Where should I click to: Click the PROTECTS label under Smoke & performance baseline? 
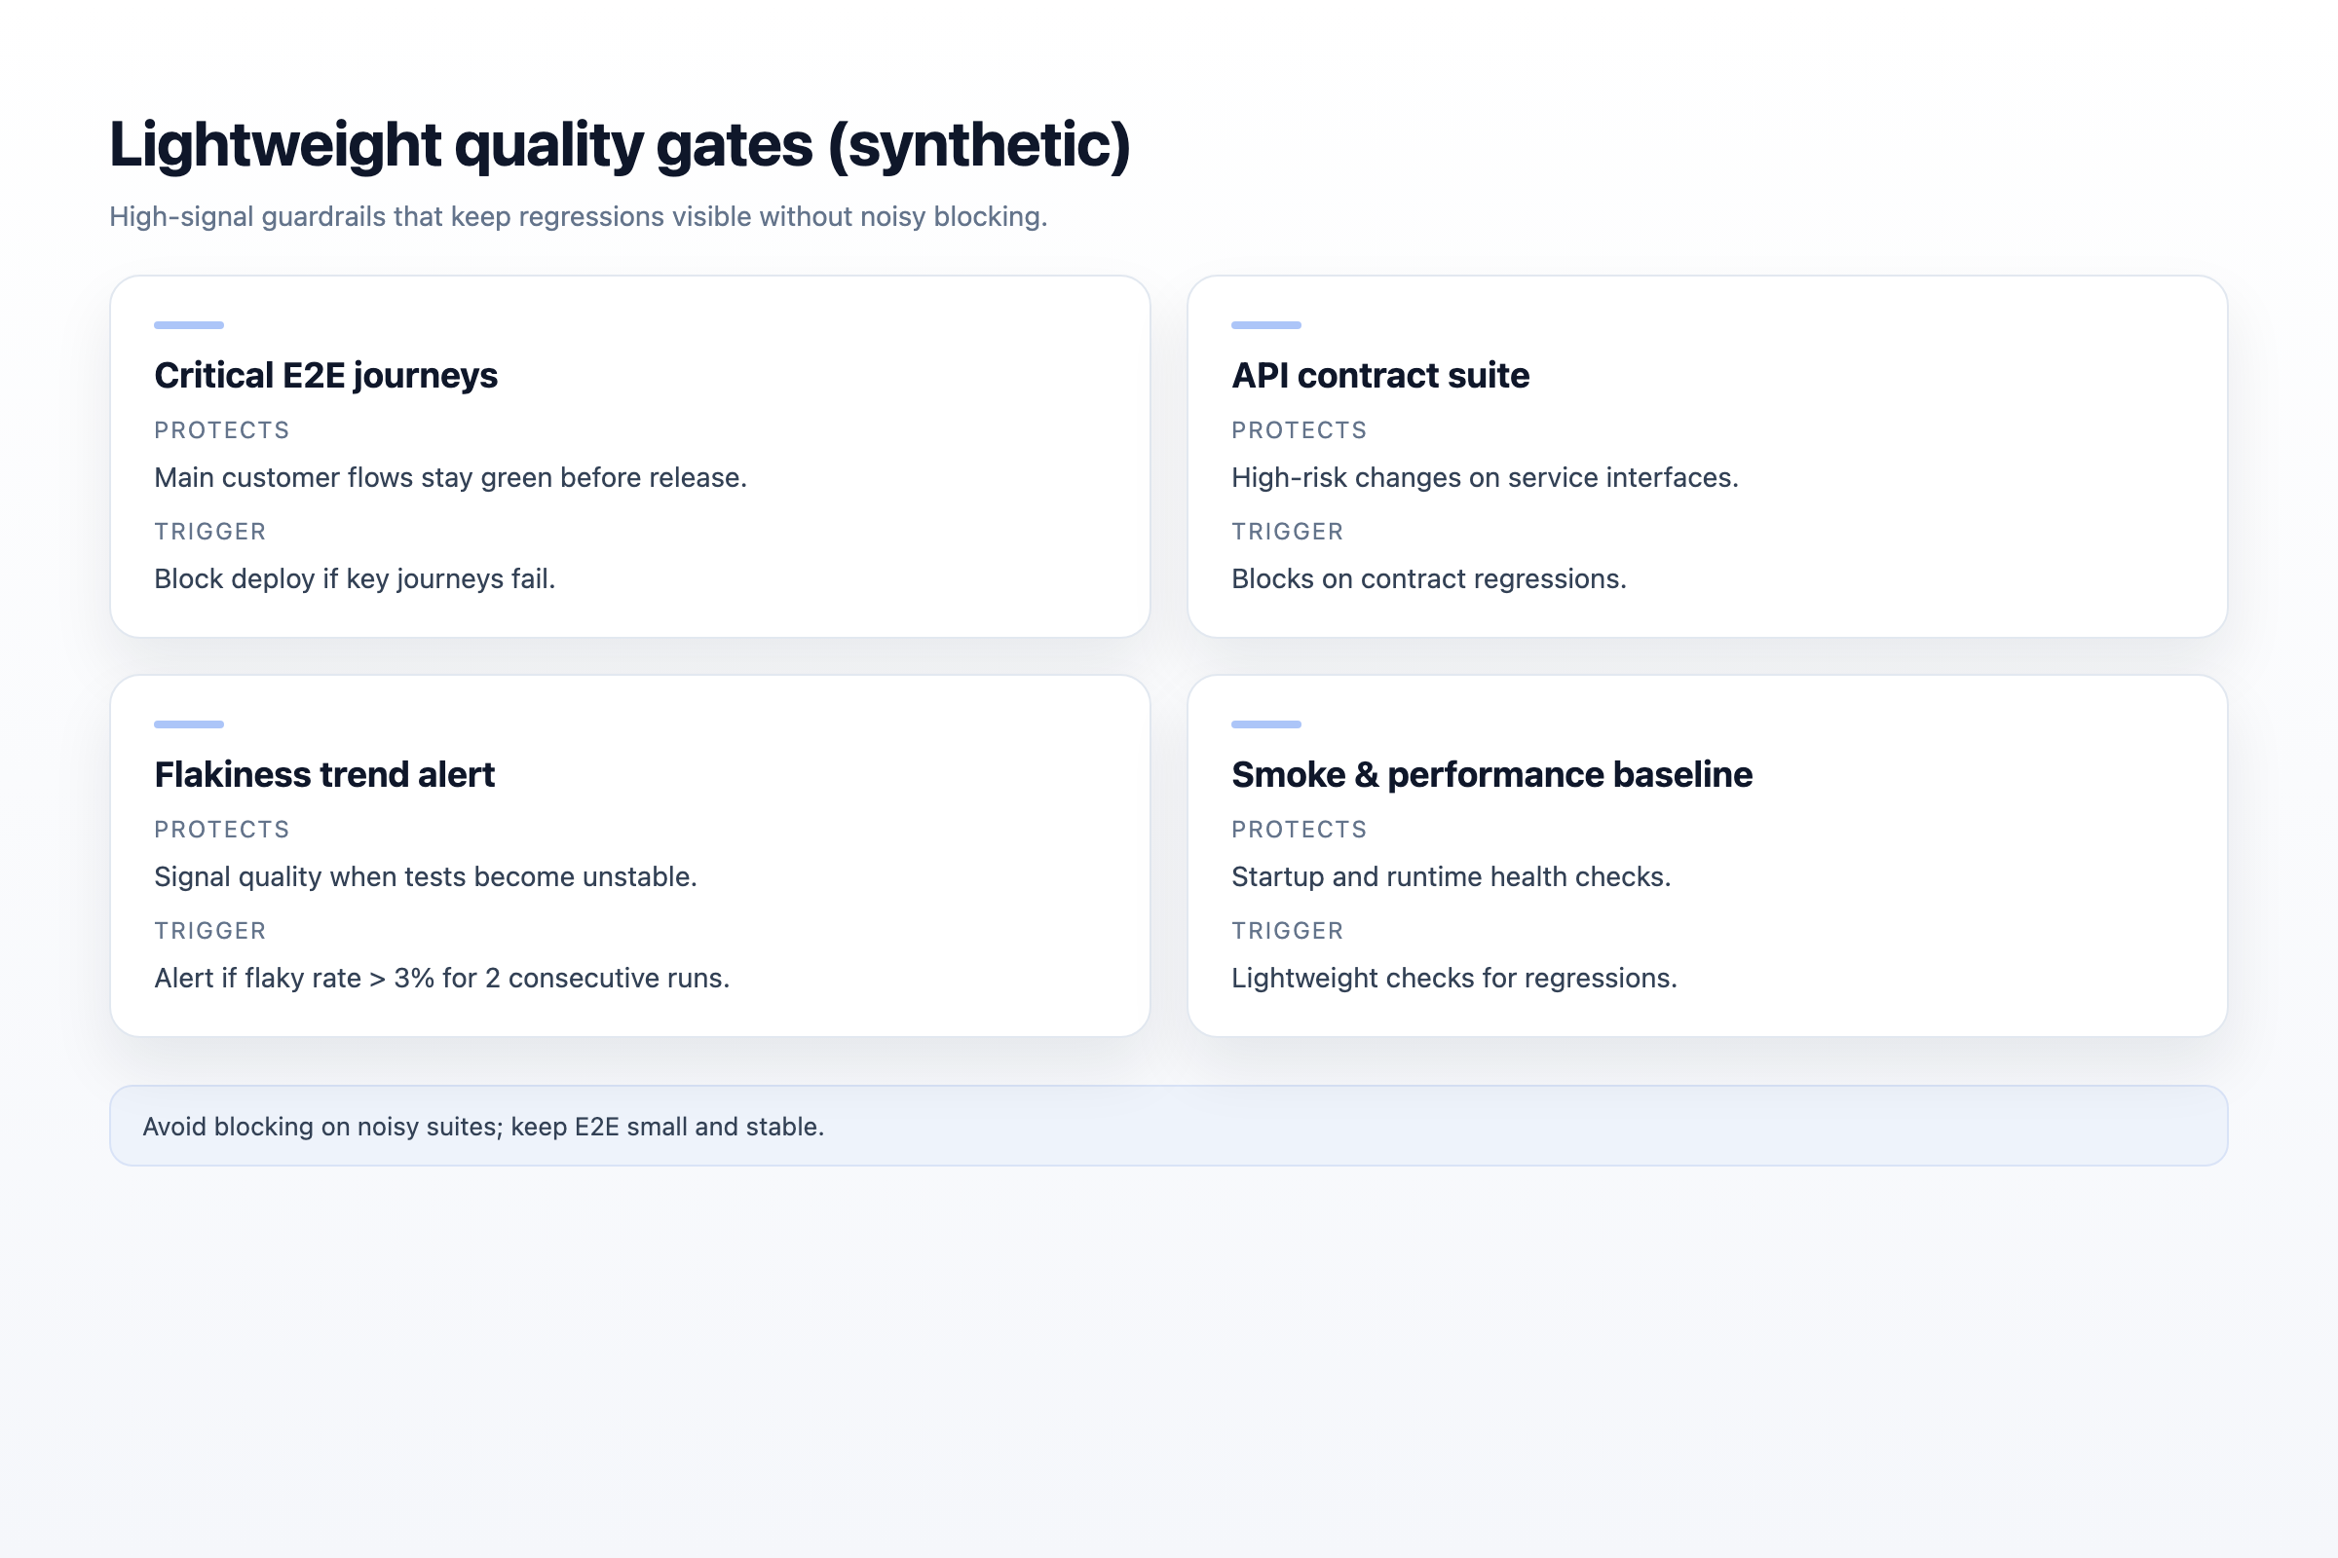[1299, 829]
